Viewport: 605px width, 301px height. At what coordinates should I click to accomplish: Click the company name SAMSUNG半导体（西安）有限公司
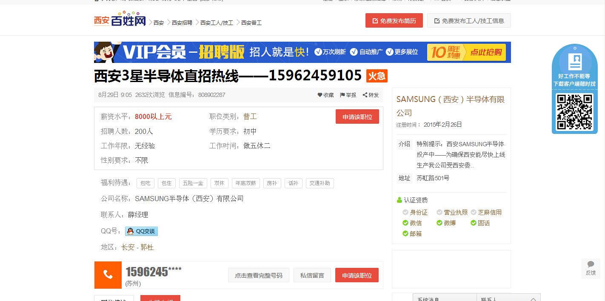[x=189, y=199]
